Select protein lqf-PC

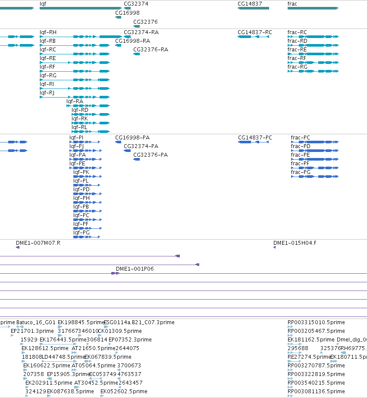tap(88, 220)
